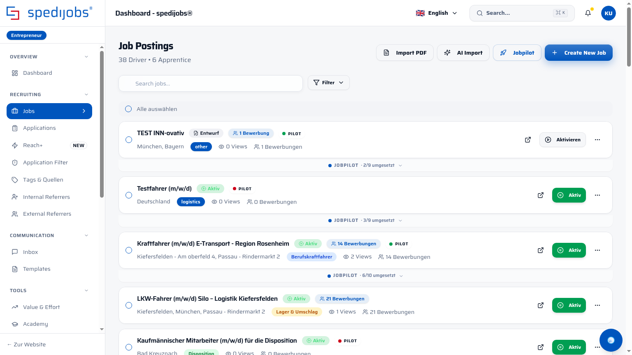Collapse the OVERVIEW sidebar section
The height and width of the screenshot is (355, 632).
[x=86, y=57]
